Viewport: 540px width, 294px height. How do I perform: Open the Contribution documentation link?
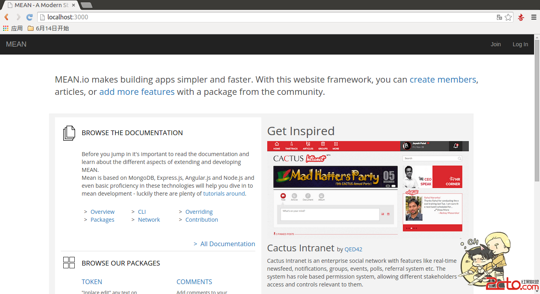[x=202, y=220]
